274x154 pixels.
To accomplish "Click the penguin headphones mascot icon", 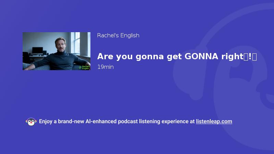I will tap(31, 121).
